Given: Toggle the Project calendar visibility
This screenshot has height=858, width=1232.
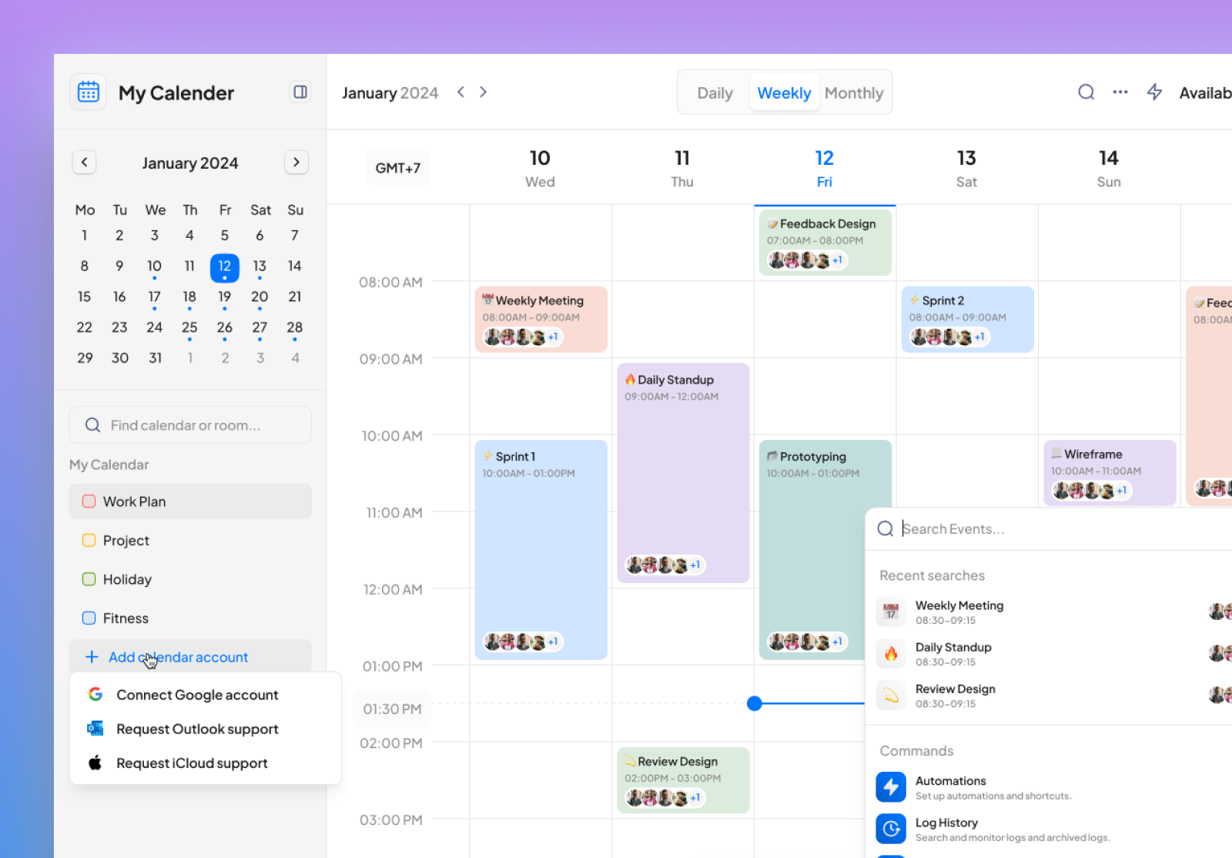Looking at the screenshot, I should click(89, 540).
